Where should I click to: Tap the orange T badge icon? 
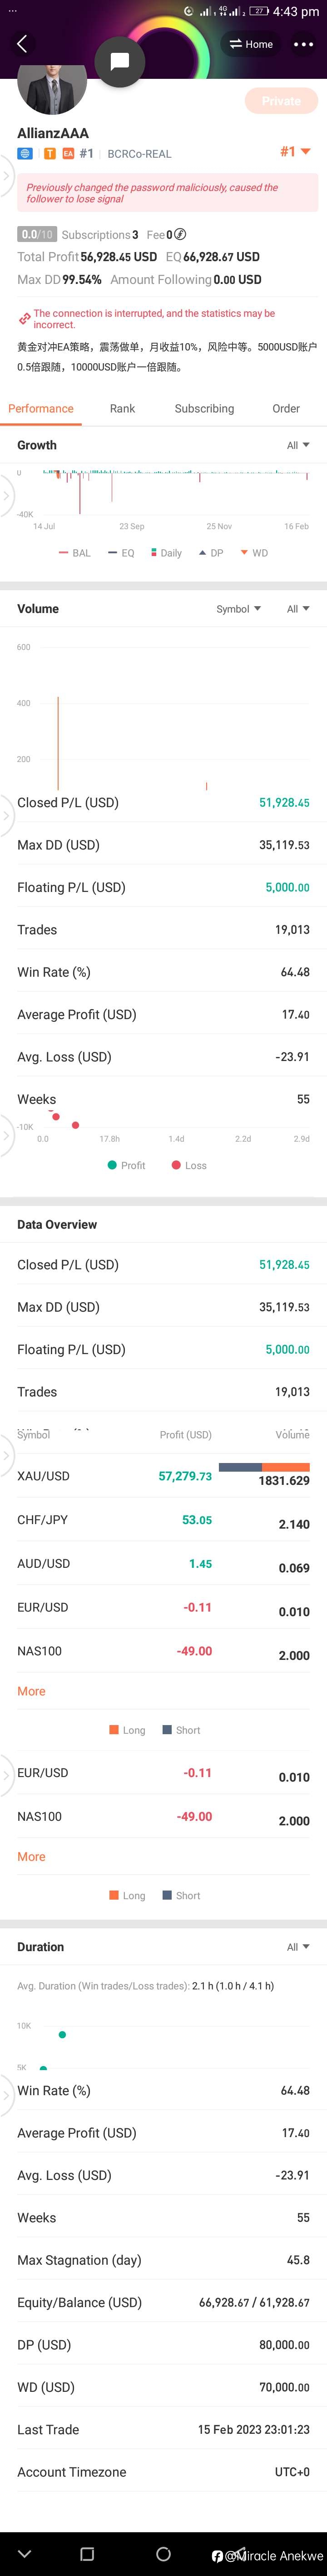50,153
